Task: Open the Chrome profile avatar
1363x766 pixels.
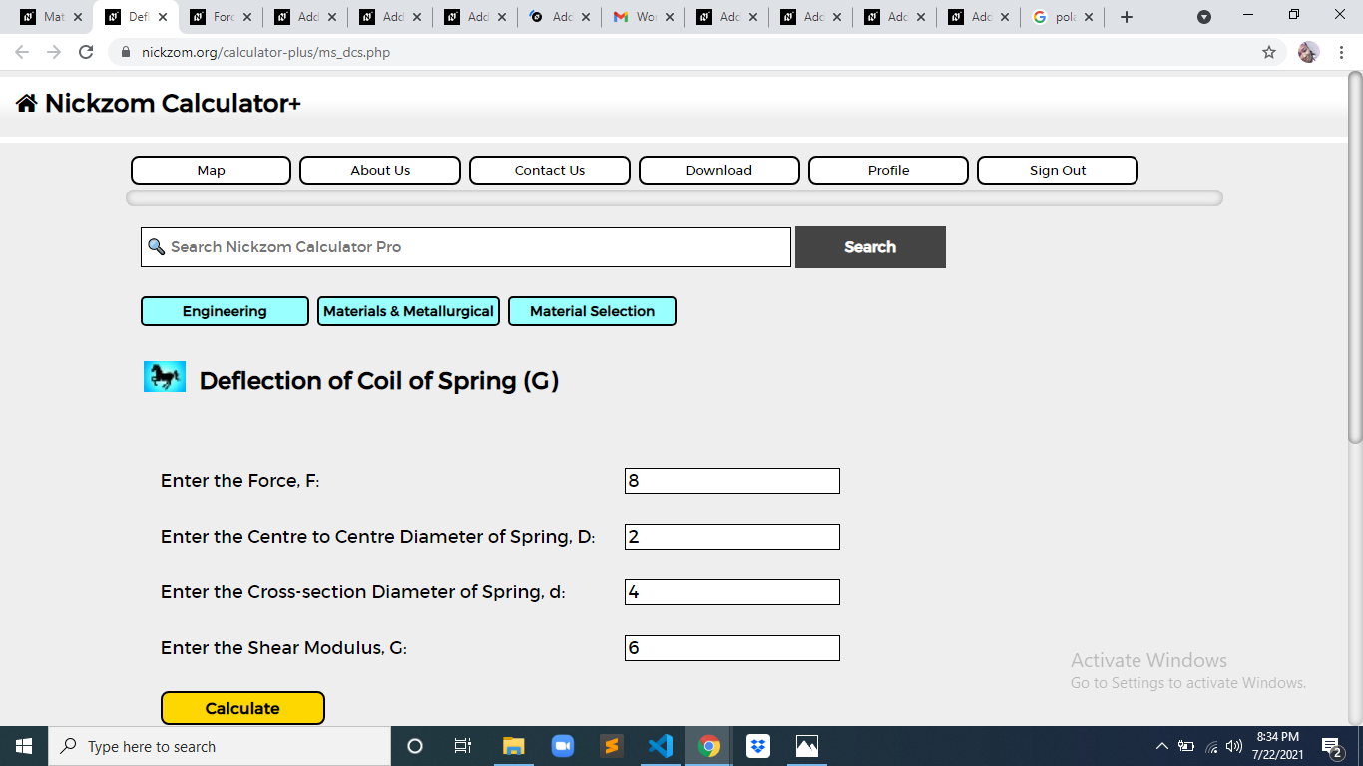Action: [x=1308, y=52]
